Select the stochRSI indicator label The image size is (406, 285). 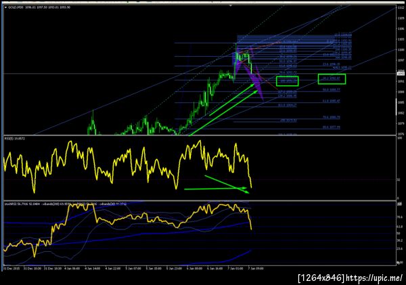tap(9, 204)
